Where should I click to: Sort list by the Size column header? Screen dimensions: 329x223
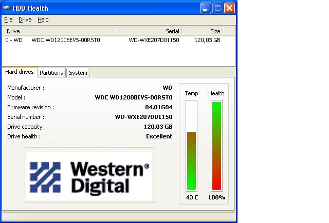pos(203,31)
